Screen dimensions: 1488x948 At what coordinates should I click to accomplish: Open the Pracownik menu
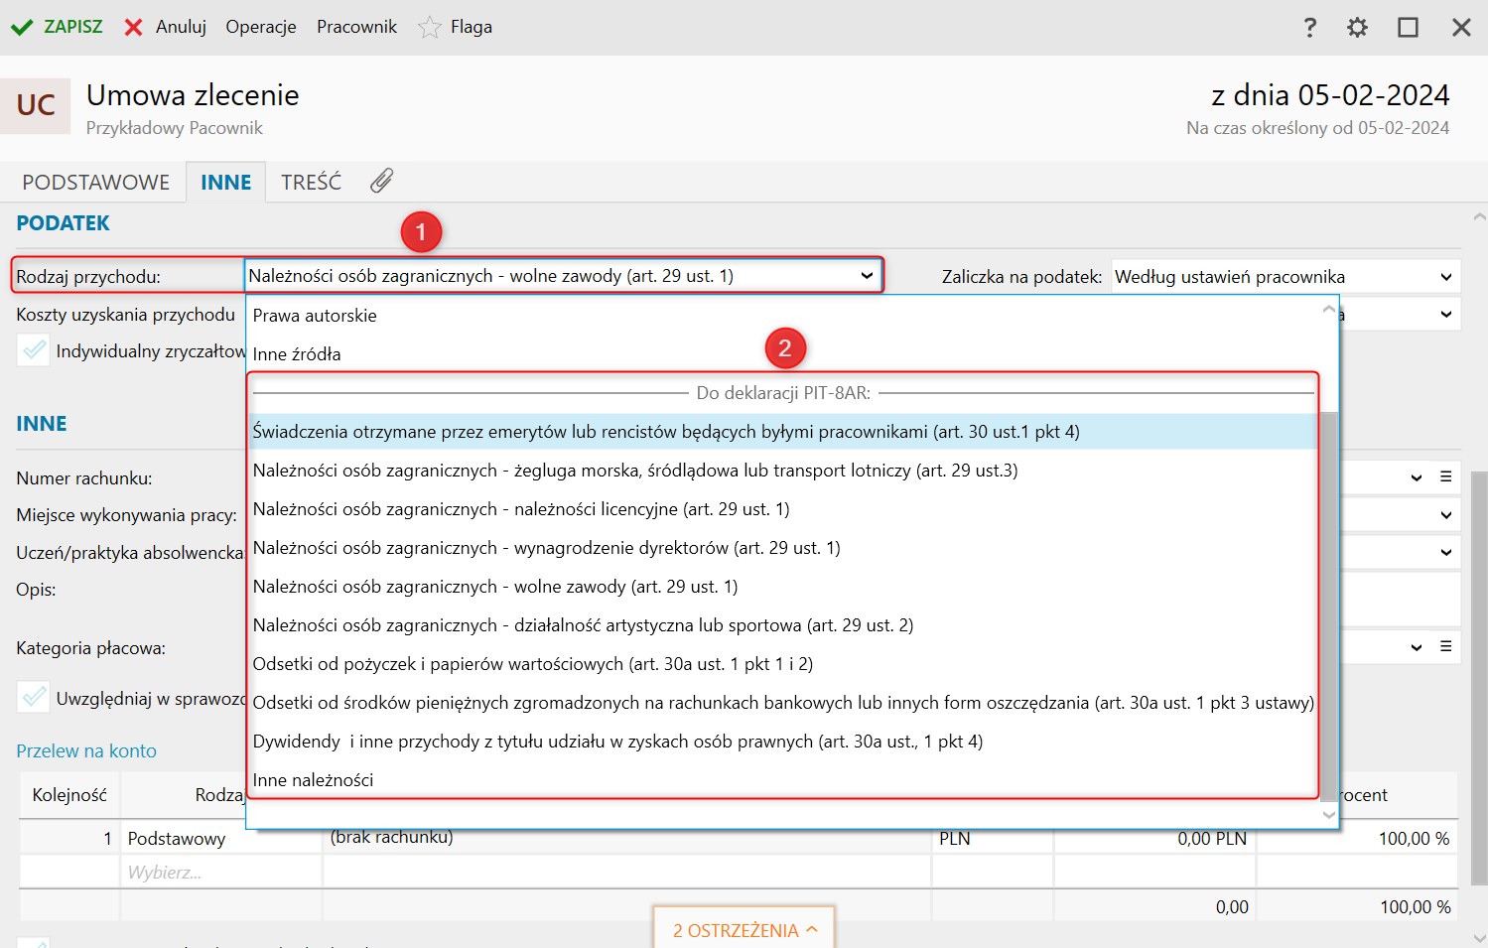tap(356, 27)
